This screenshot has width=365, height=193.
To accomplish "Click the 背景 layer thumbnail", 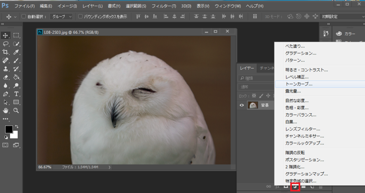I will (253, 105).
